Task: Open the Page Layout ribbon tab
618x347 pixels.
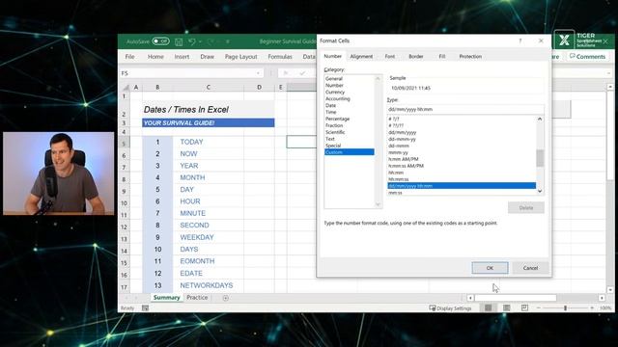Action: [240, 57]
